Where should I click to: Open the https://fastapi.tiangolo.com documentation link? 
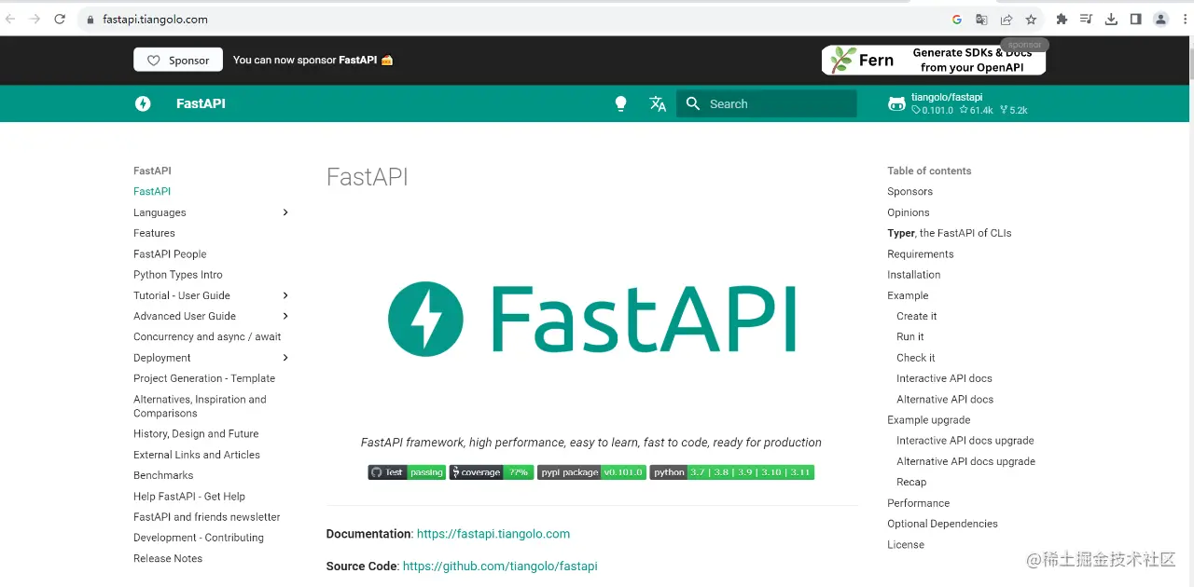(x=493, y=534)
